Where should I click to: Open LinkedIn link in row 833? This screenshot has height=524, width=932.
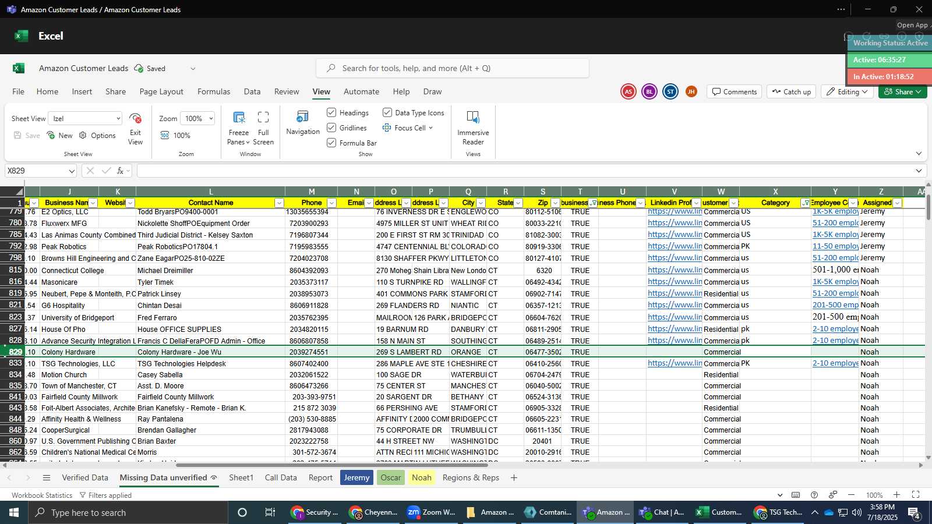(675, 363)
